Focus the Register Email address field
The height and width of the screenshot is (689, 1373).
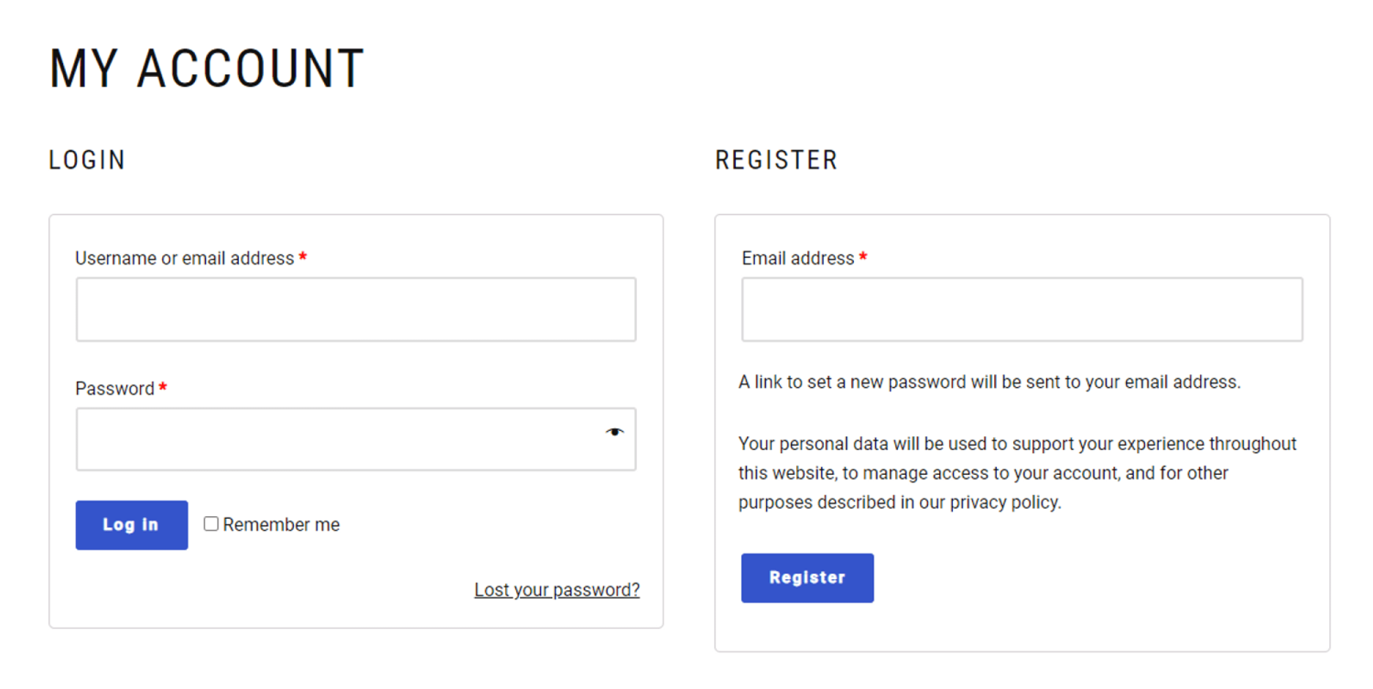pos(1022,310)
